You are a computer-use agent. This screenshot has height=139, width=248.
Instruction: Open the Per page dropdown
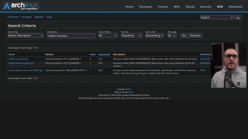172,36
